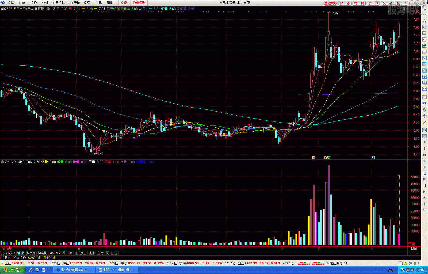The image size is (428, 274).
Task: Go back with the left arrow sidebar icon
Action: pos(425,9)
